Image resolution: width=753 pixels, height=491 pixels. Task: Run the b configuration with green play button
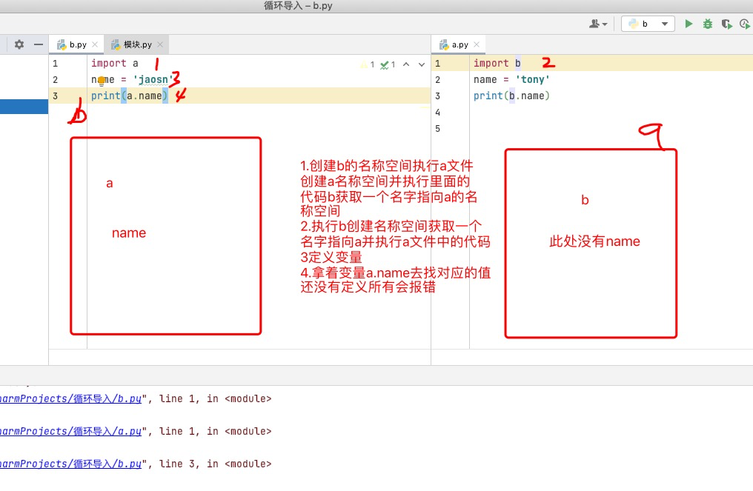689,24
